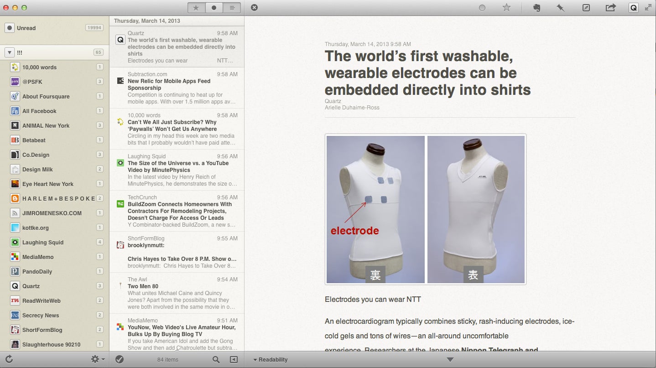
Task: Open the share menu icon
Action: 610,7
